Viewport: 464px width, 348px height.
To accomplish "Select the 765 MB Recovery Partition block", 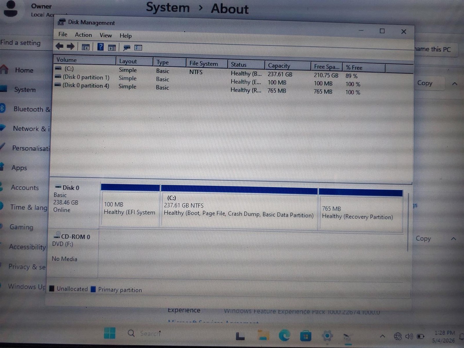I will (360, 211).
